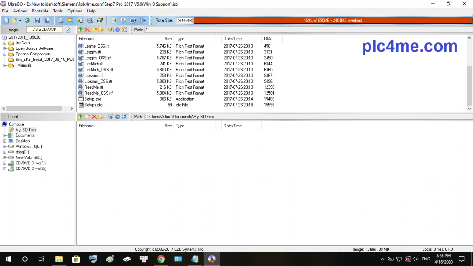Screen dimensions: 473x266
Task: Click the Save disk icon in toolbar
Action: [x=37, y=20]
